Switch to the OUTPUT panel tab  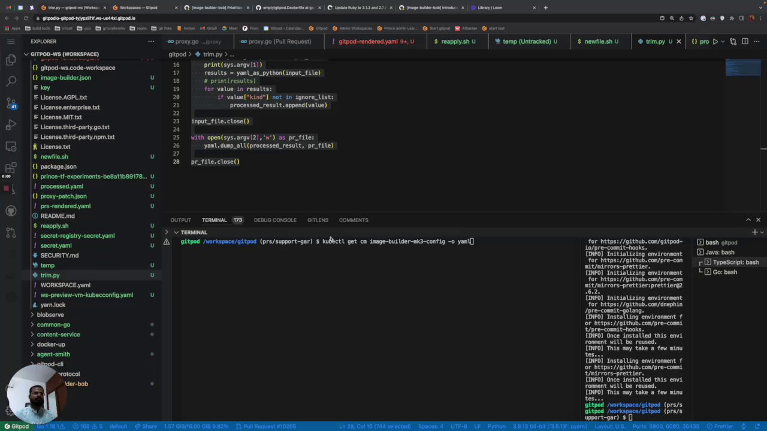(180, 220)
